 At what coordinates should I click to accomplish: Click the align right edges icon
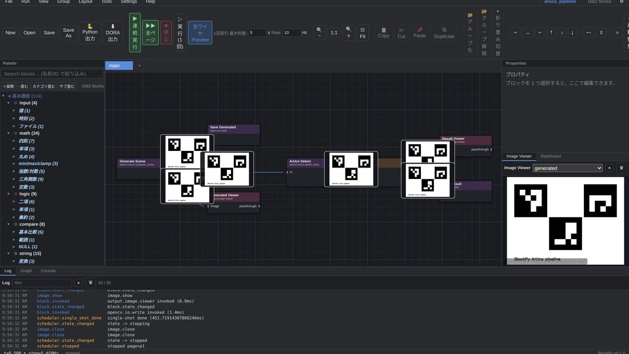coord(540,33)
